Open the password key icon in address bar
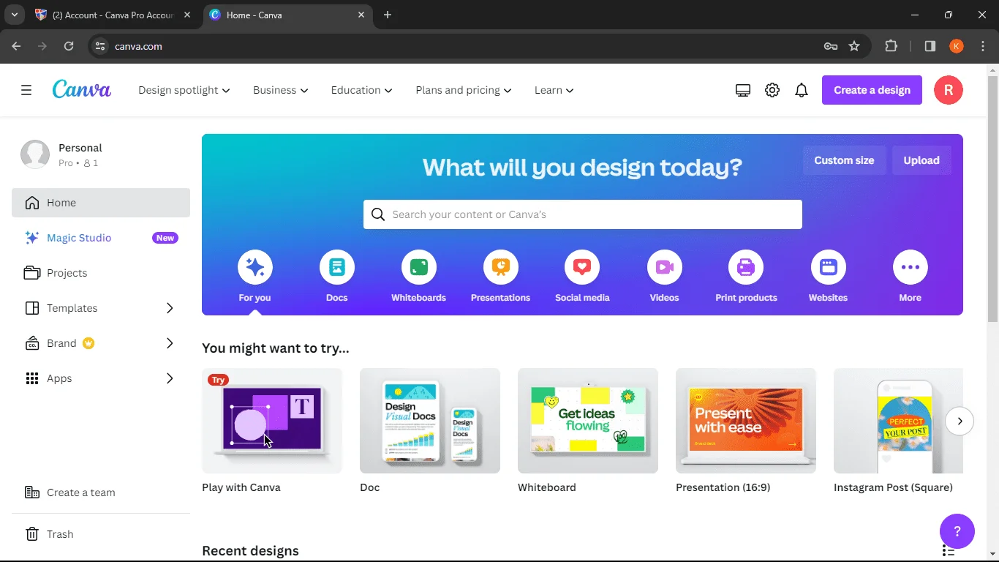Image resolution: width=999 pixels, height=562 pixels. tap(831, 46)
